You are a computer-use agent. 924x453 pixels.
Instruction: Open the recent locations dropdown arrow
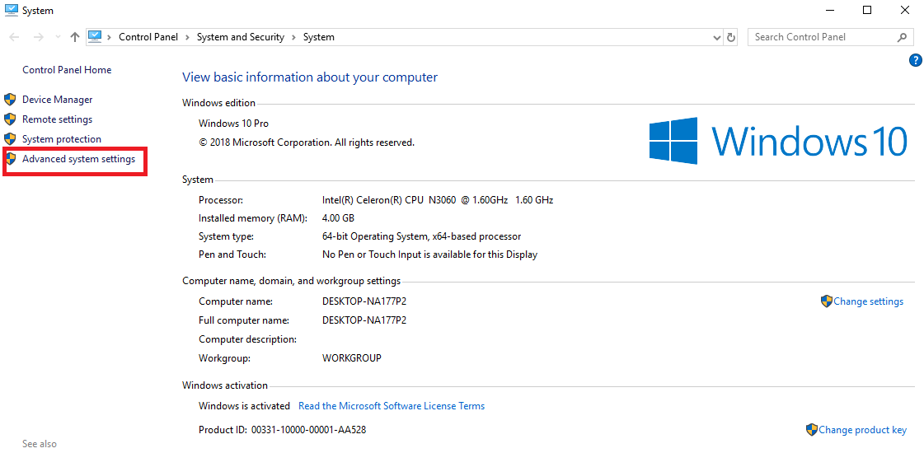[58, 37]
